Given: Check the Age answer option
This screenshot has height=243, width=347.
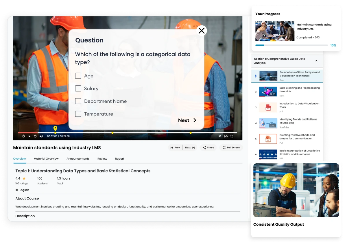Looking at the screenshot, I should click(78, 76).
